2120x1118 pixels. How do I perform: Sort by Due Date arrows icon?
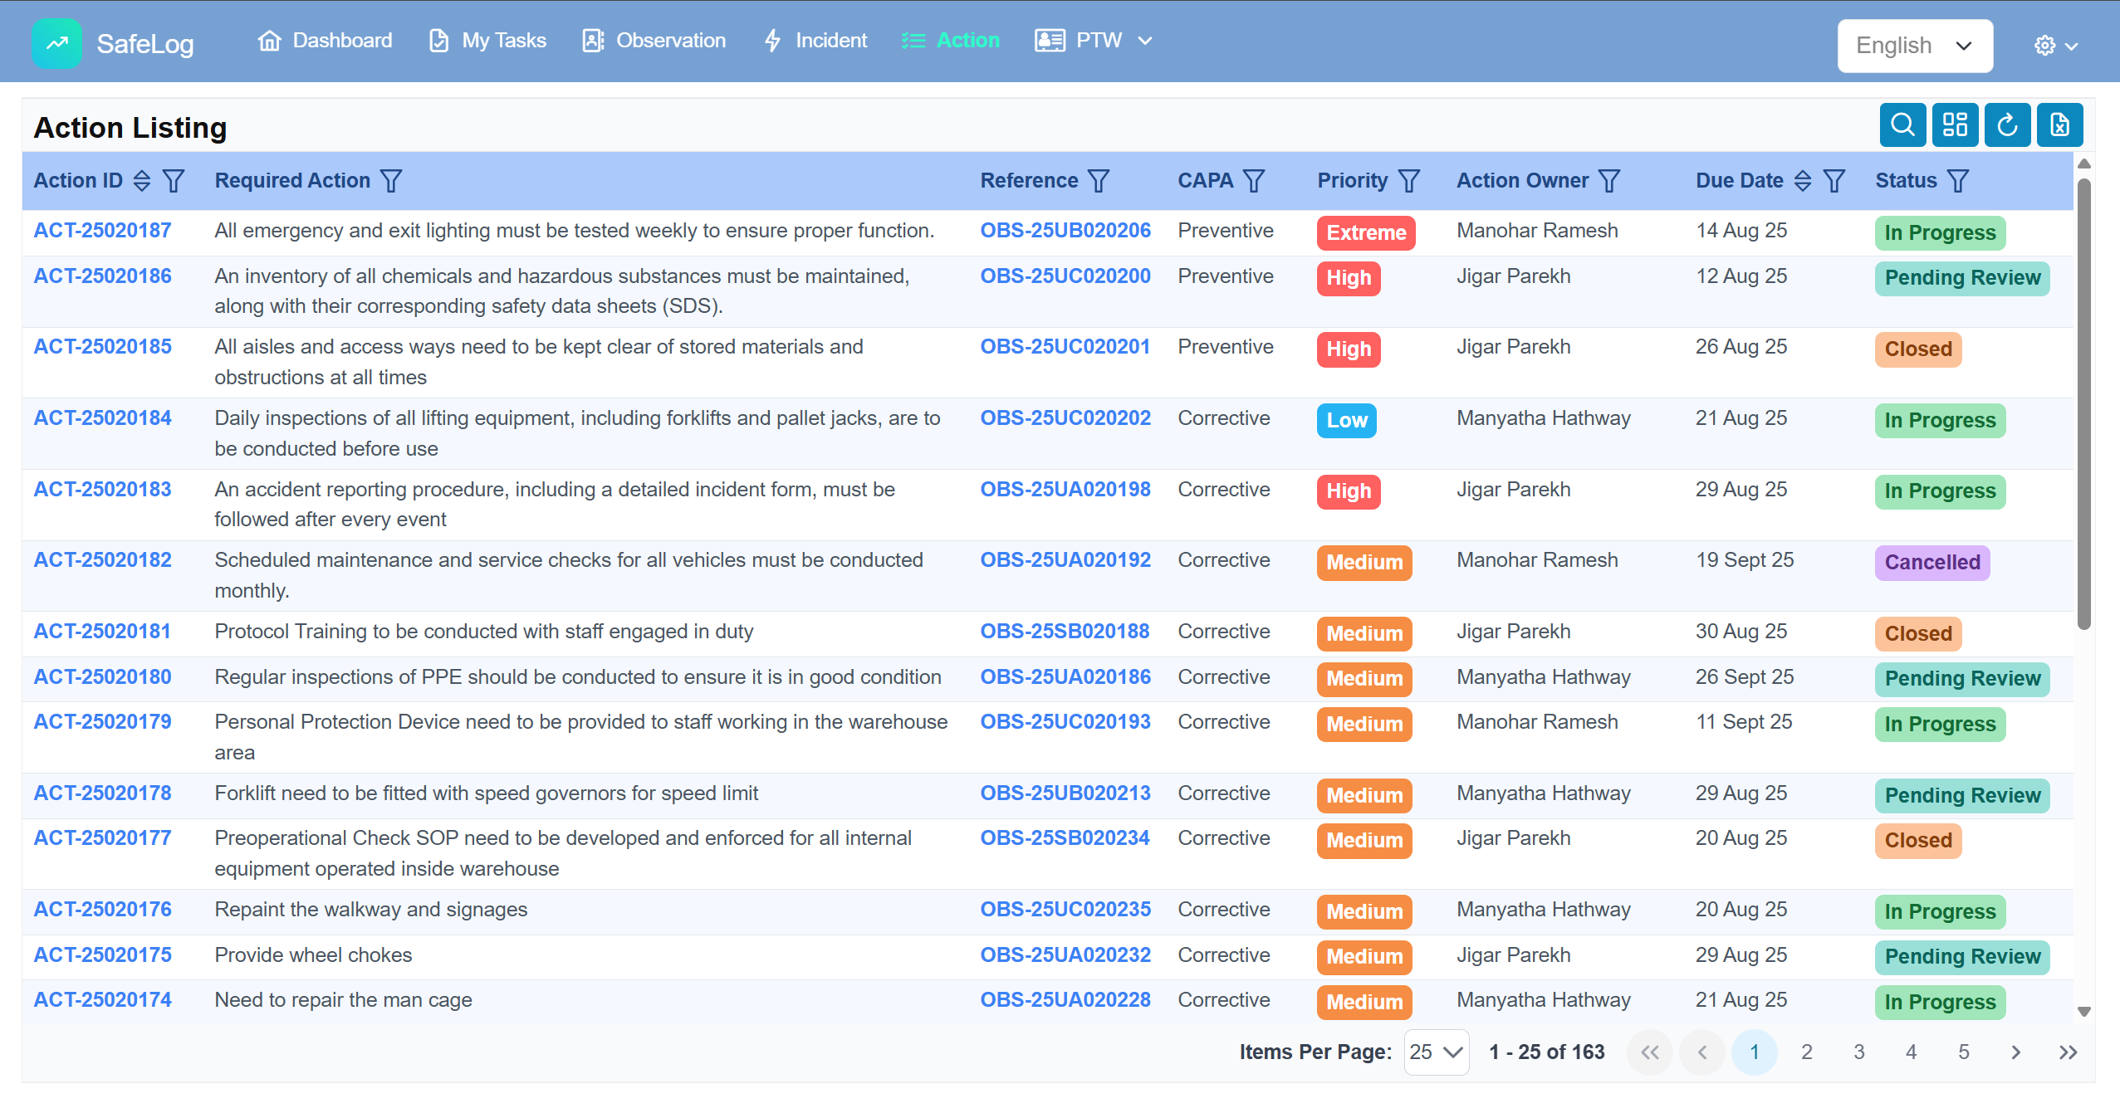pyautogui.click(x=1803, y=181)
